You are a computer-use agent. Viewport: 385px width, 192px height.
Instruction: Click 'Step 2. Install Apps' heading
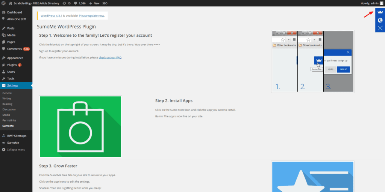tap(174, 100)
